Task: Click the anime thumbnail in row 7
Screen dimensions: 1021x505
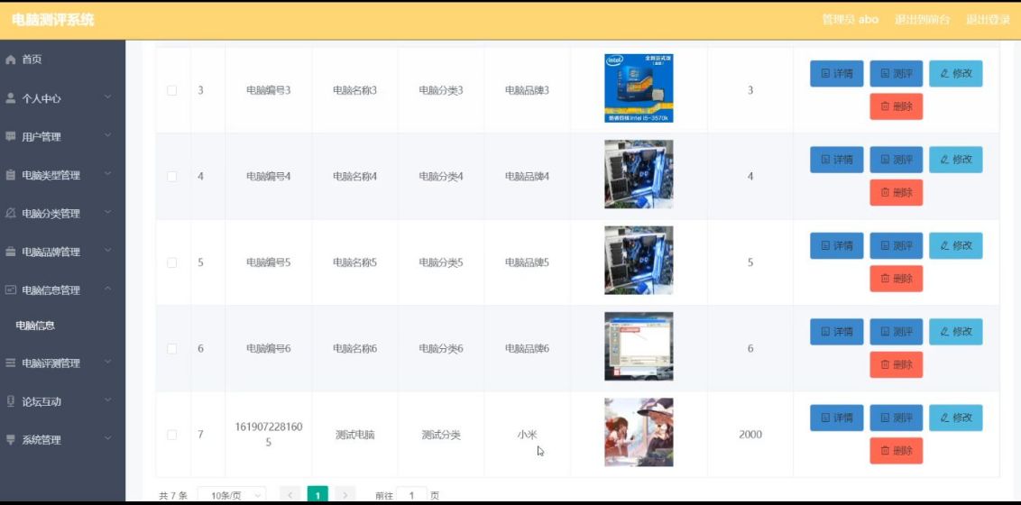Action: 639,432
